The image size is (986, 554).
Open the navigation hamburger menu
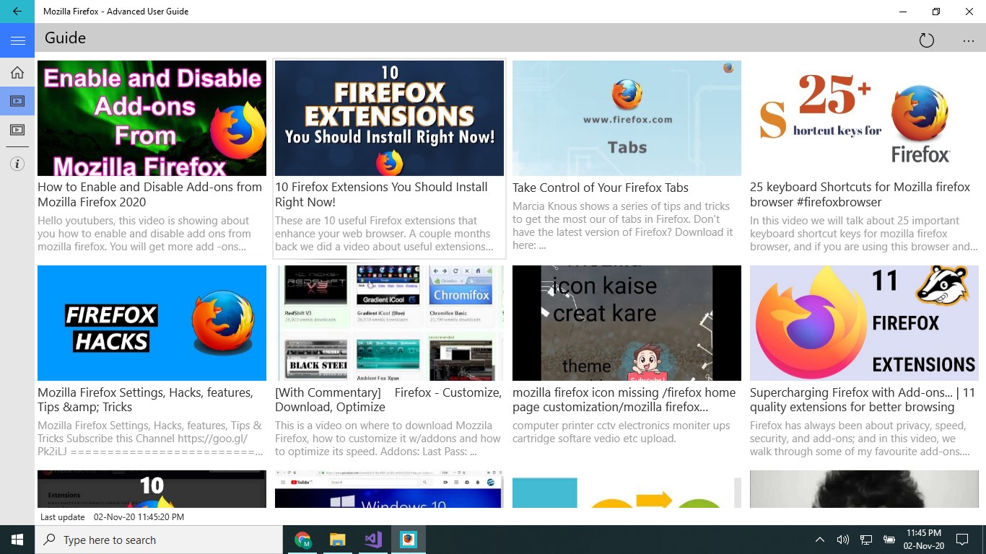click(x=17, y=40)
